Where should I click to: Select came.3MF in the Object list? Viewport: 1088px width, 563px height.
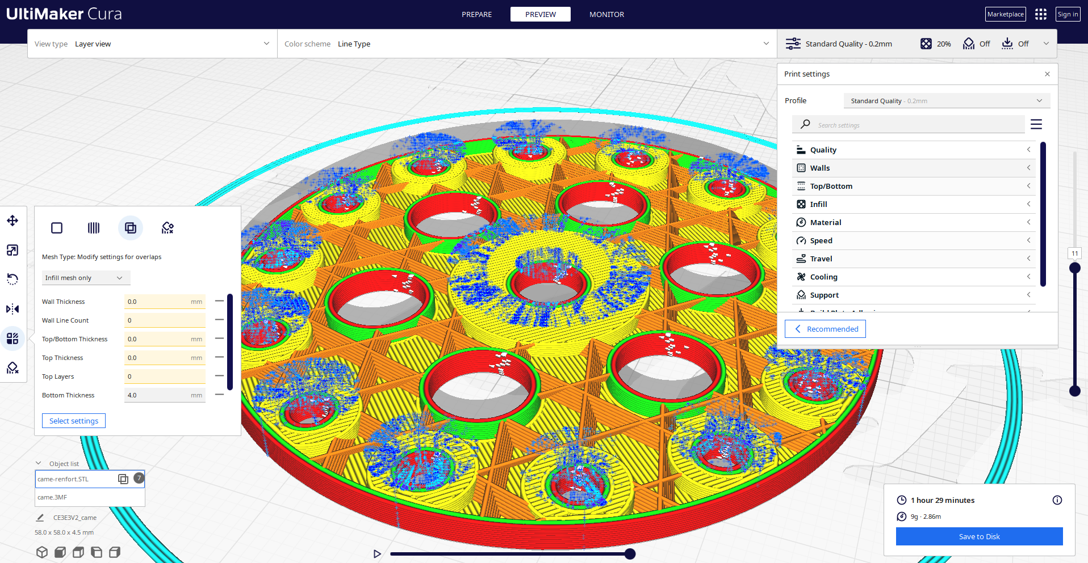[89, 497]
